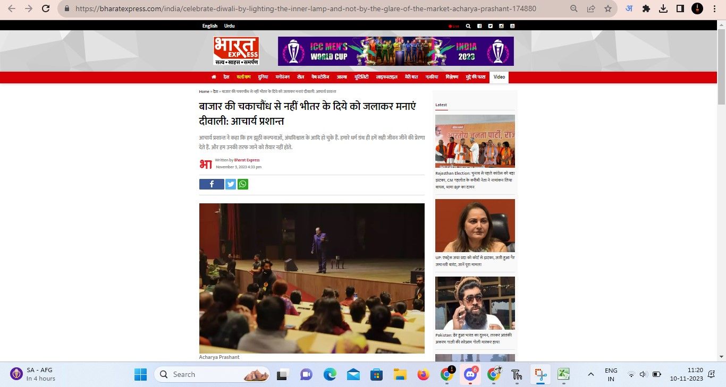Viewport: 726px width, 387px height.
Task: Open site search magnifier icon
Action: [468, 26]
